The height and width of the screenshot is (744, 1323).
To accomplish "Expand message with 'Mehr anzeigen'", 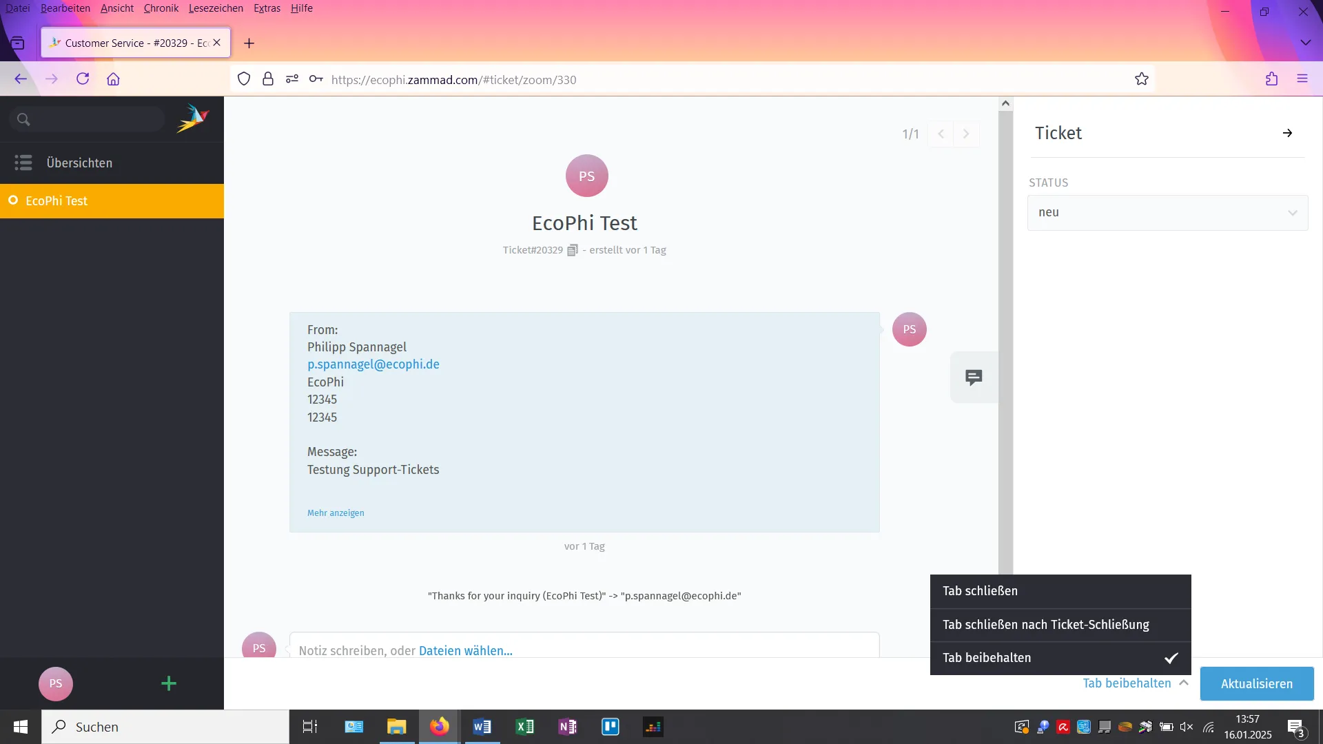I will 336,513.
